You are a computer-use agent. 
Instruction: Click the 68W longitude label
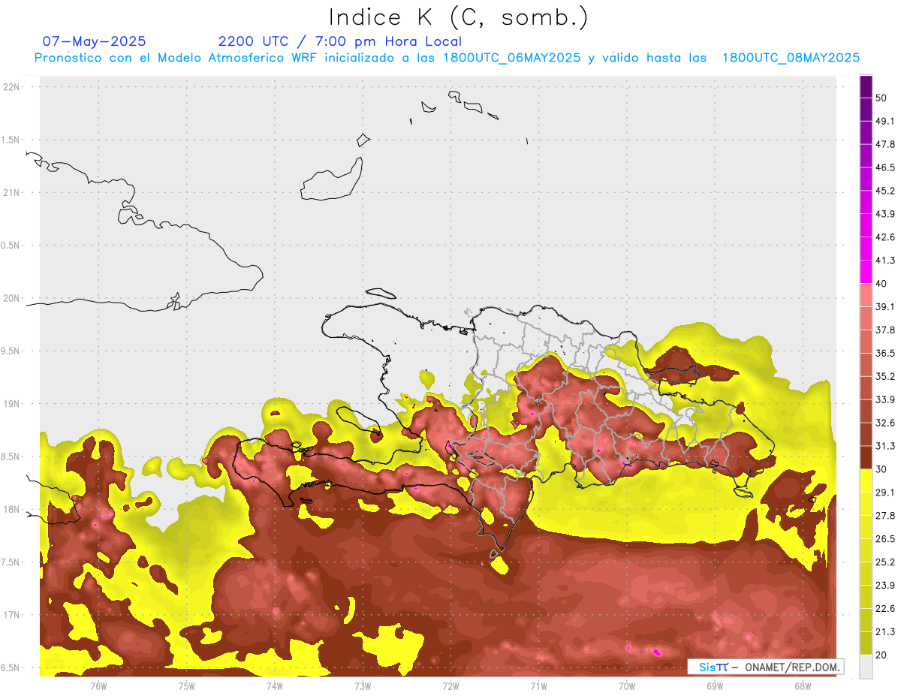point(803,685)
